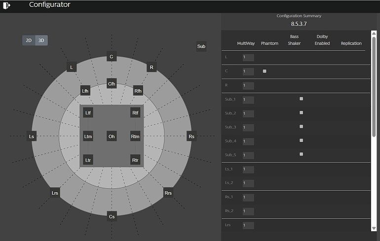This screenshot has width=380, height=241.
Task: Click the Cs center surround speaker
Action: [112, 216]
